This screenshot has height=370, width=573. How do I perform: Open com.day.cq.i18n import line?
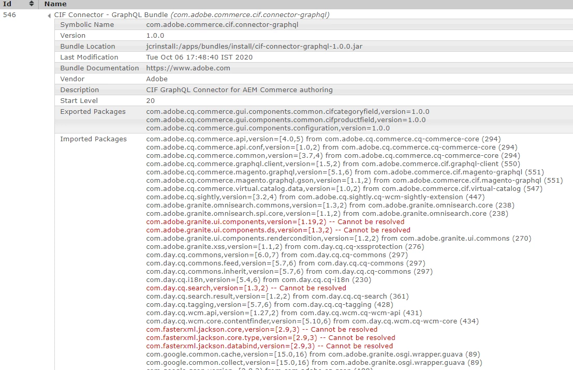(x=259, y=280)
